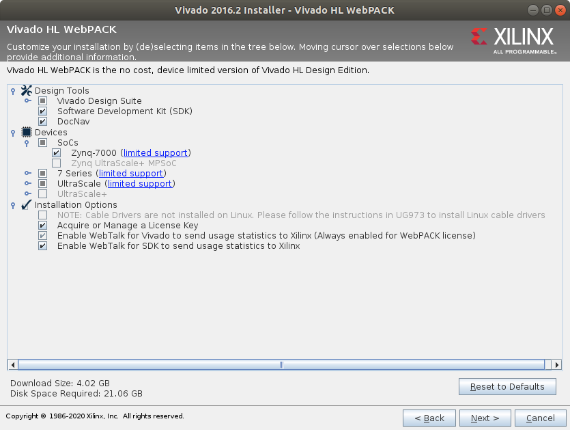Uncheck Software Development Kit (SDK)
This screenshot has width=570, height=430.
click(42, 111)
